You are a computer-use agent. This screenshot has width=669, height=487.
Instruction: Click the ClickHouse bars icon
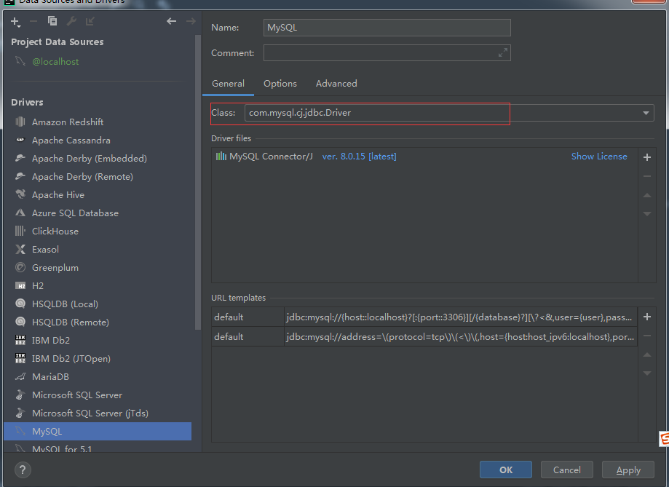pyautogui.click(x=20, y=231)
